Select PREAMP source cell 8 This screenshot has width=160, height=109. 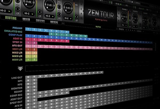tap(67, 32)
